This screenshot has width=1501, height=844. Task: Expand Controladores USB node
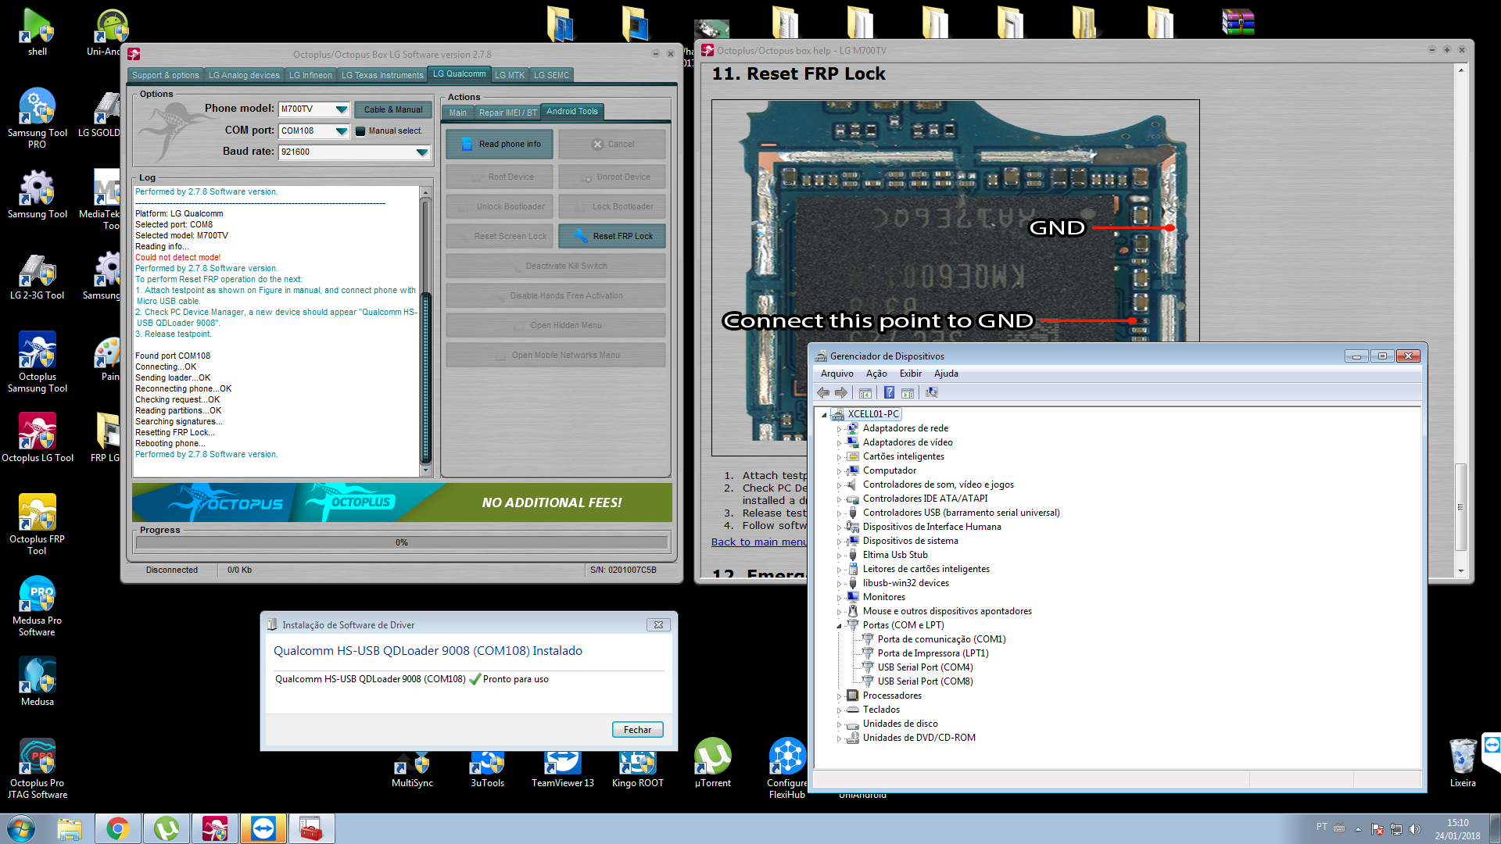click(840, 513)
